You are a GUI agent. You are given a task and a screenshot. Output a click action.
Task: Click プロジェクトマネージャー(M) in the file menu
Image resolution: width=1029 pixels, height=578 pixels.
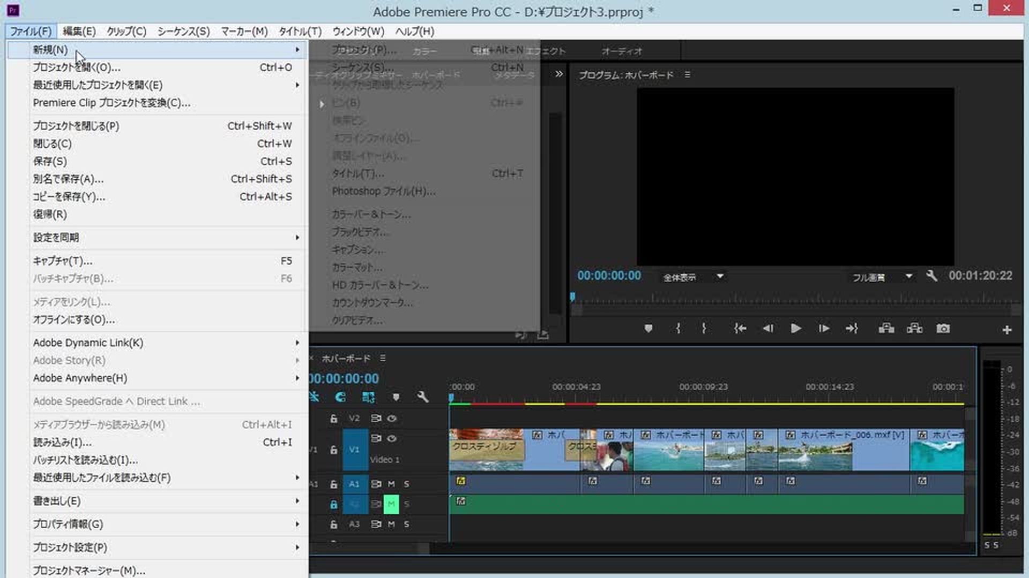89,571
